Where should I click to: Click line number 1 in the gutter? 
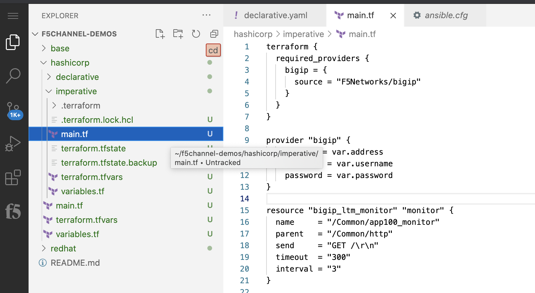(x=247, y=47)
